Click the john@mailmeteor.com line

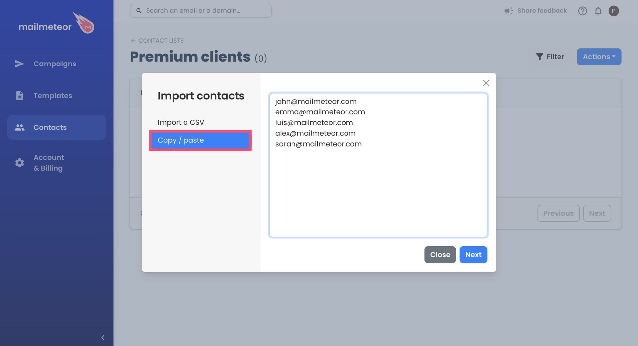[316, 101]
